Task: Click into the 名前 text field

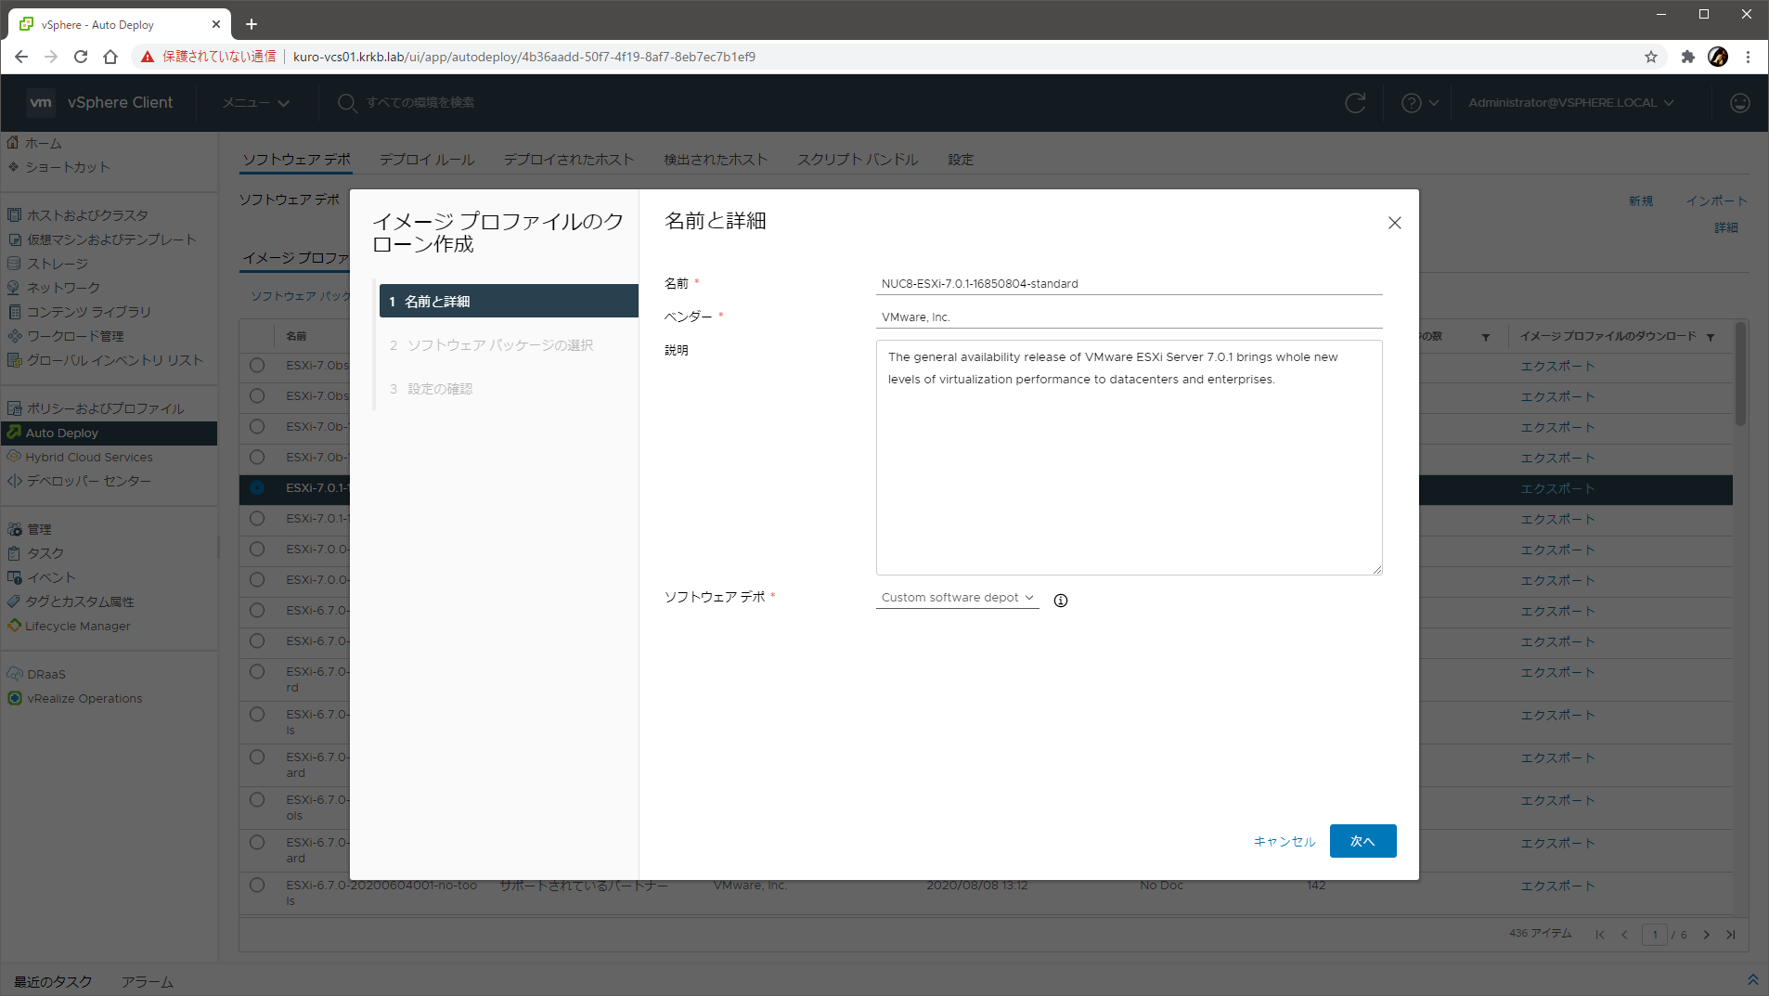Action: 1128,284
